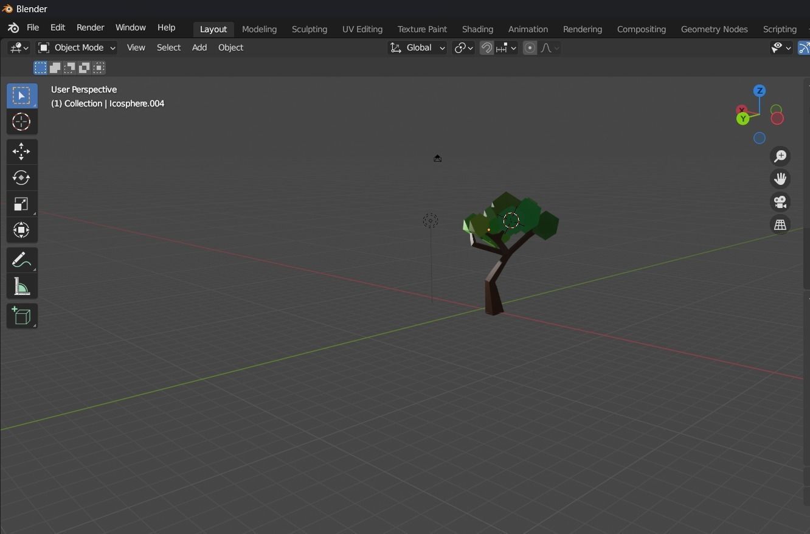The image size is (810, 534).
Task: Set selection mode to Extend
Action: coord(55,68)
